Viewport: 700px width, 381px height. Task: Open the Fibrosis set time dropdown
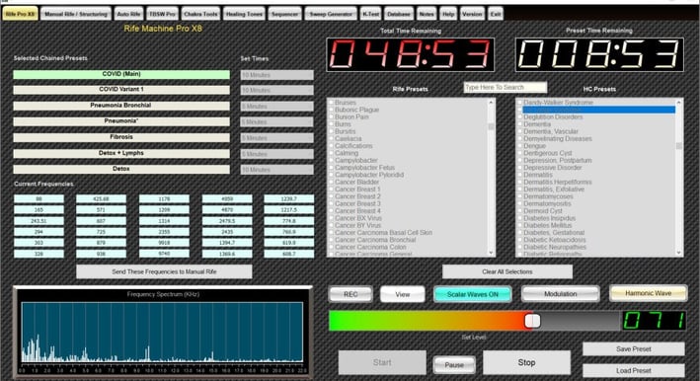[276, 138]
